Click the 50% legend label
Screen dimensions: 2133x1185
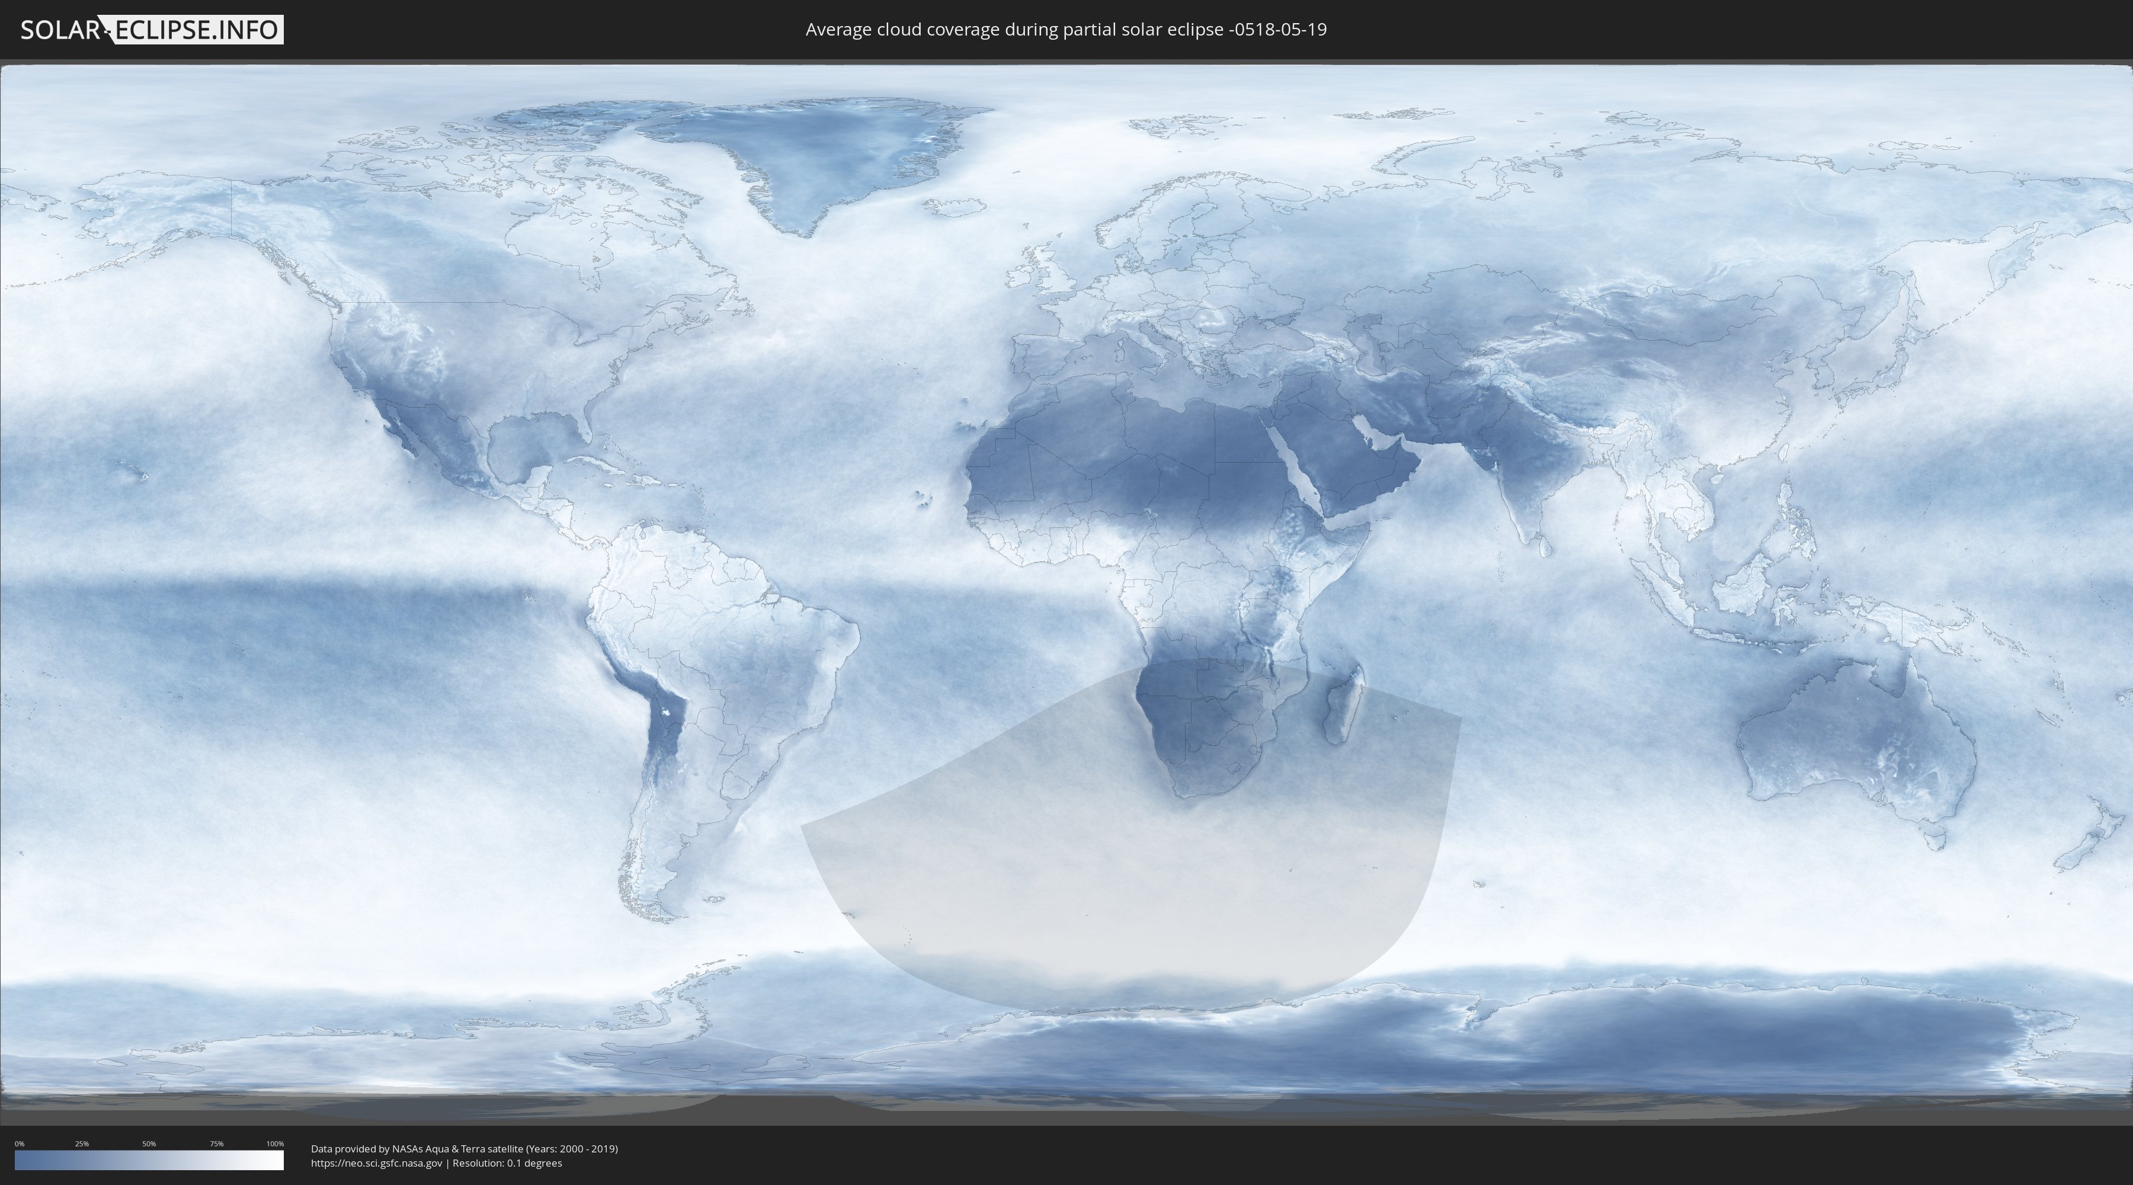pyautogui.click(x=149, y=1144)
